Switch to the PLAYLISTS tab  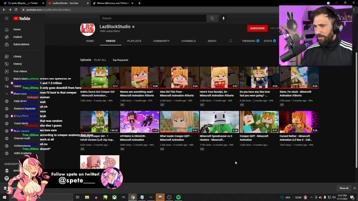(x=134, y=41)
